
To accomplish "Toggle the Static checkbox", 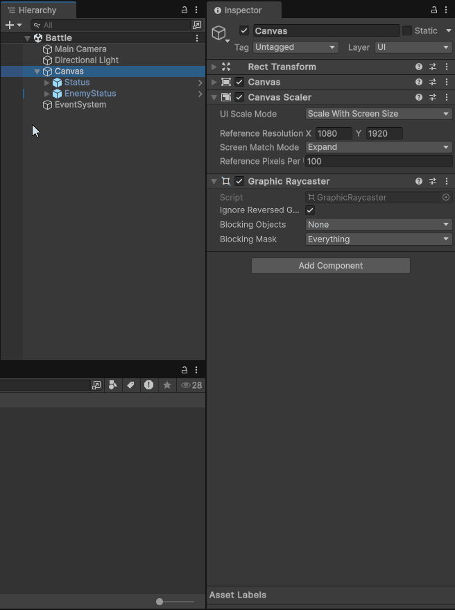I will point(407,31).
